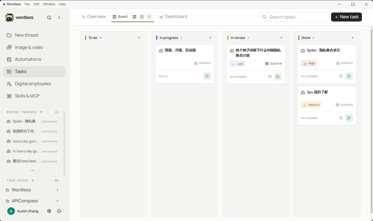373x221 pixels.
Task: Open settings gear next to Austin Zhang
Action: pos(49,211)
